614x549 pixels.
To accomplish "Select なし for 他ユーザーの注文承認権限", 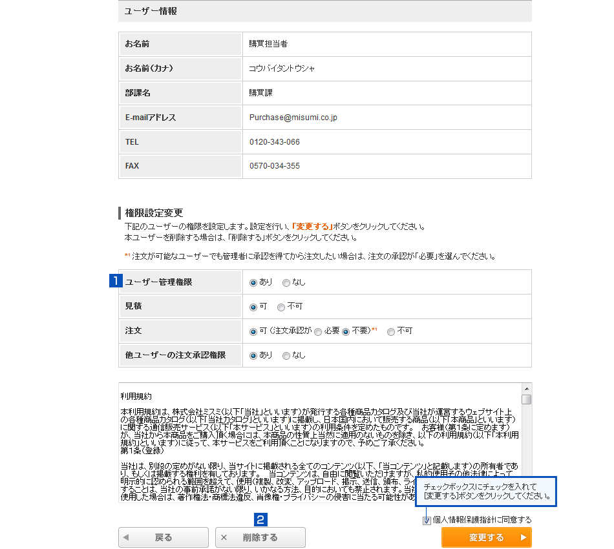I will (x=286, y=355).
